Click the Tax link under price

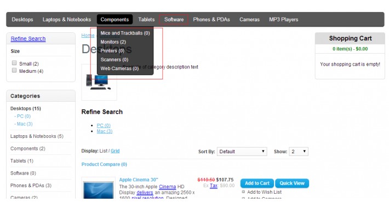coord(214,186)
